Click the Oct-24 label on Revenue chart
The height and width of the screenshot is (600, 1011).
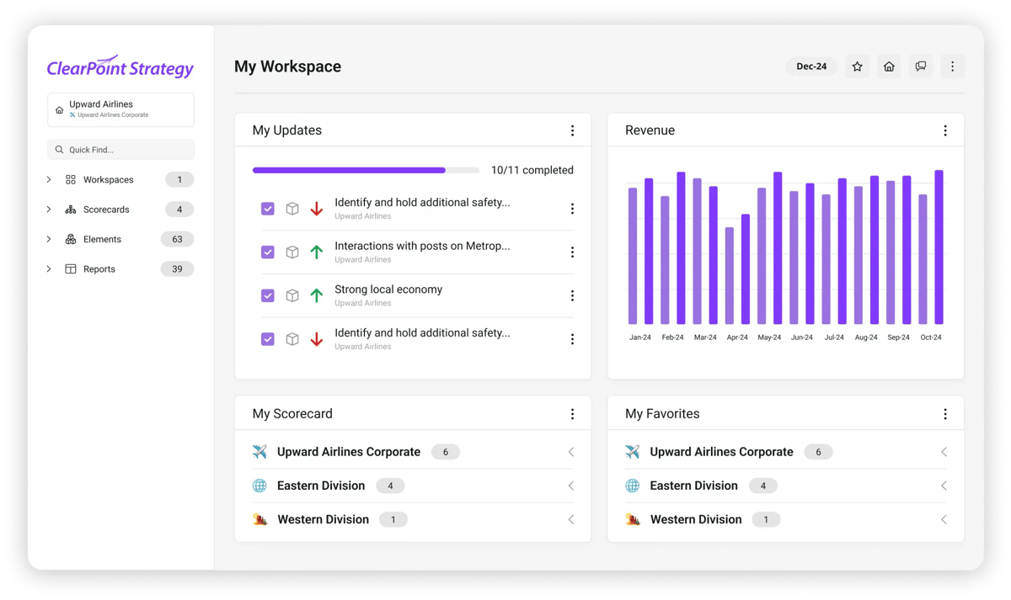[931, 337]
